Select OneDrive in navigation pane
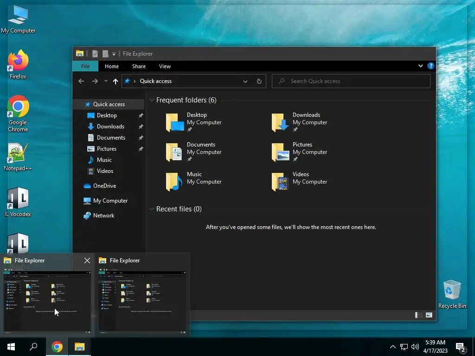Screen dimensions: 475x356 (109, 186)
